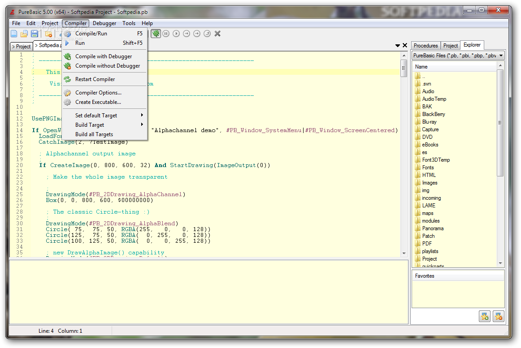521x348 pixels.
Task: Select the HTML folder in Explorer
Action: coord(429,175)
